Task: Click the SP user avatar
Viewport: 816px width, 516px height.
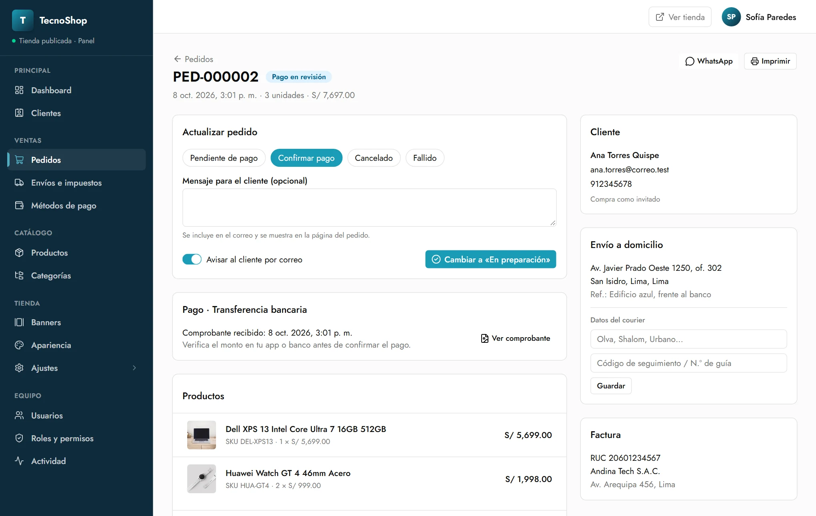Action: (731, 17)
